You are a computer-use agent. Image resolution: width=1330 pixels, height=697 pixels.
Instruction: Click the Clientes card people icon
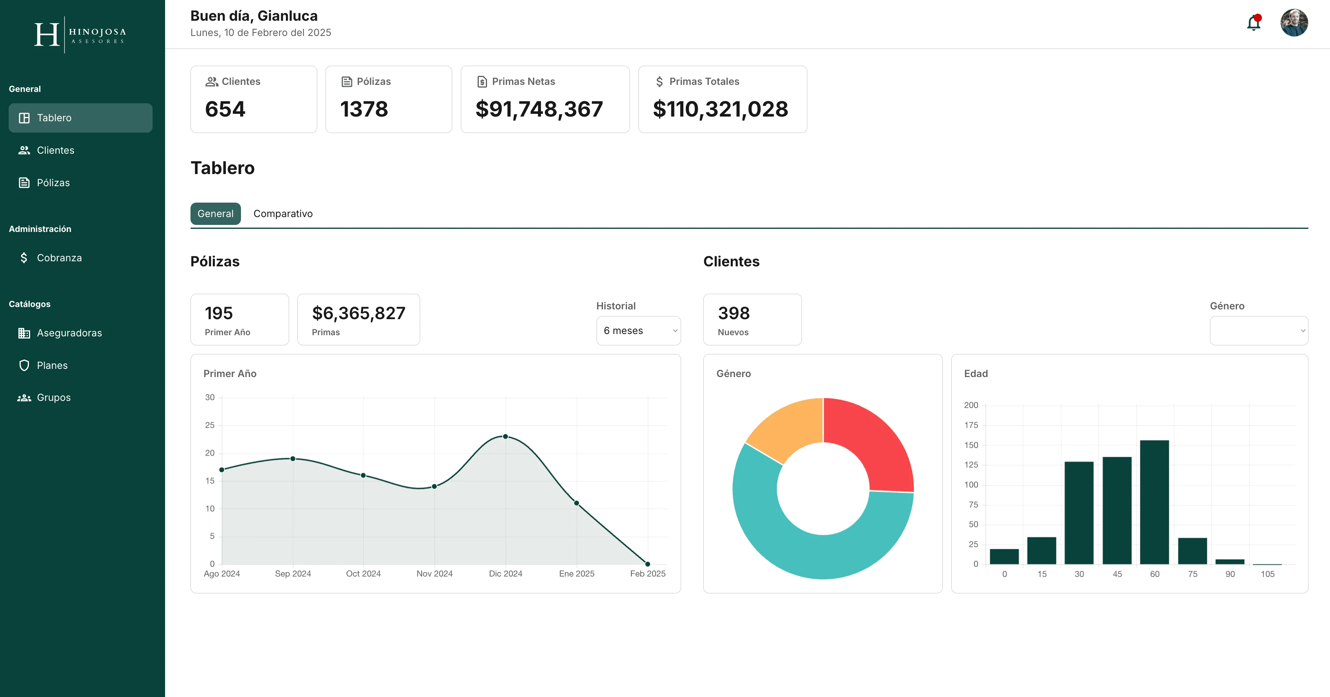tap(212, 82)
